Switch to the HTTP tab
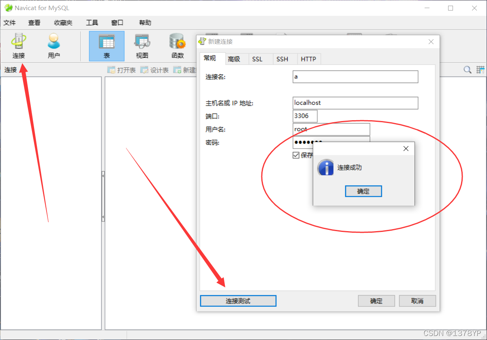 pyautogui.click(x=308, y=59)
